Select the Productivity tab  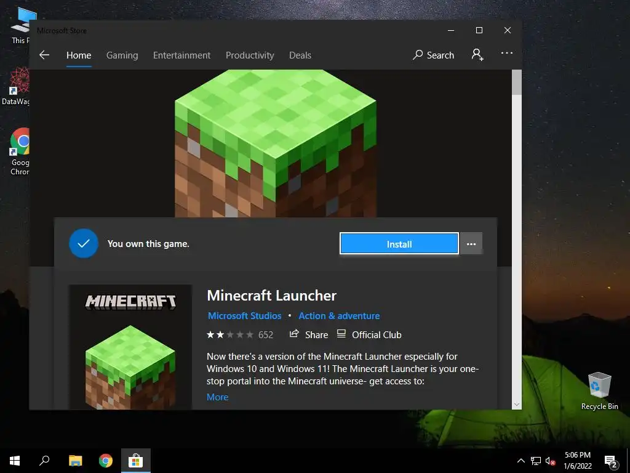pos(250,55)
